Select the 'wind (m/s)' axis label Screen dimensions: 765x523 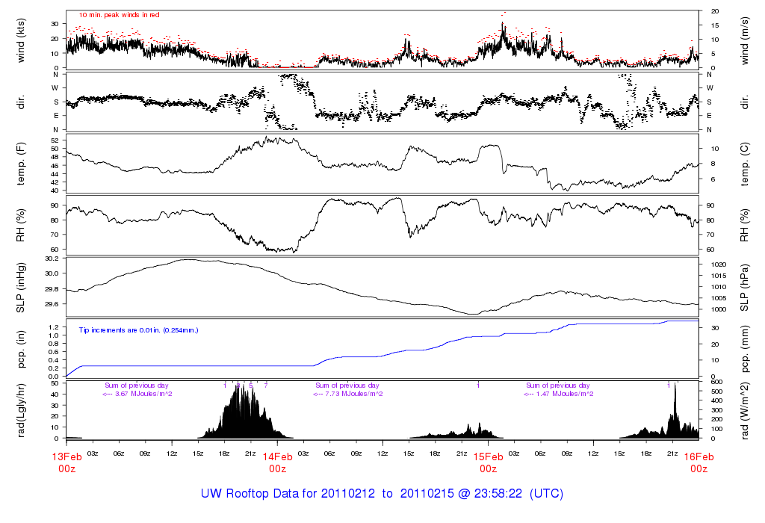coord(744,40)
